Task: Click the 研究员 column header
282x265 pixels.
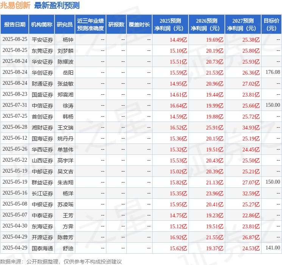Action: point(65,25)
